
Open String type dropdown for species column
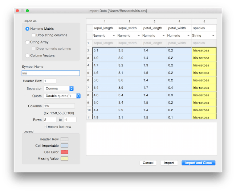pos(203,36)
